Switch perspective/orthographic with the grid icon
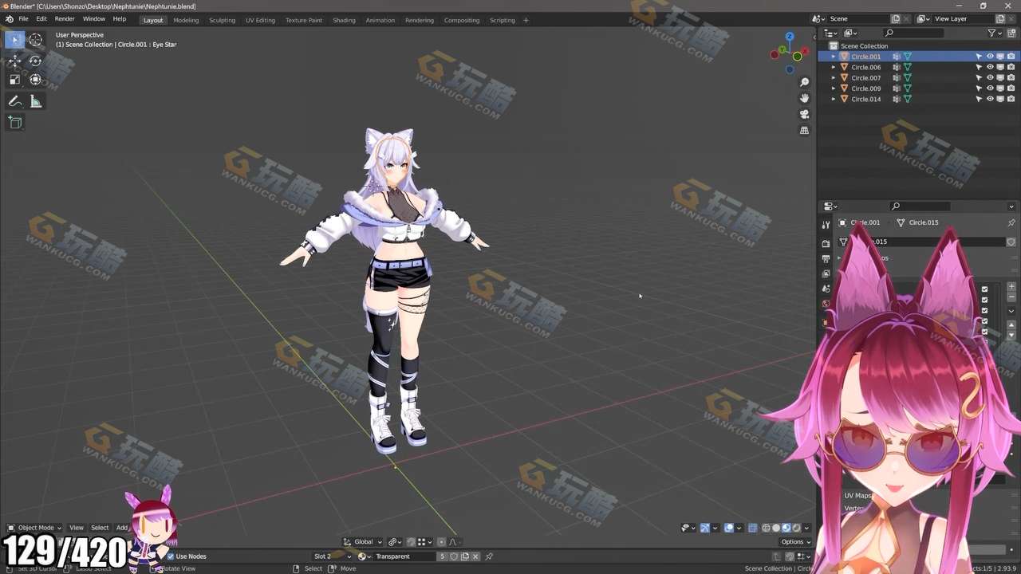 pos(804,130)
